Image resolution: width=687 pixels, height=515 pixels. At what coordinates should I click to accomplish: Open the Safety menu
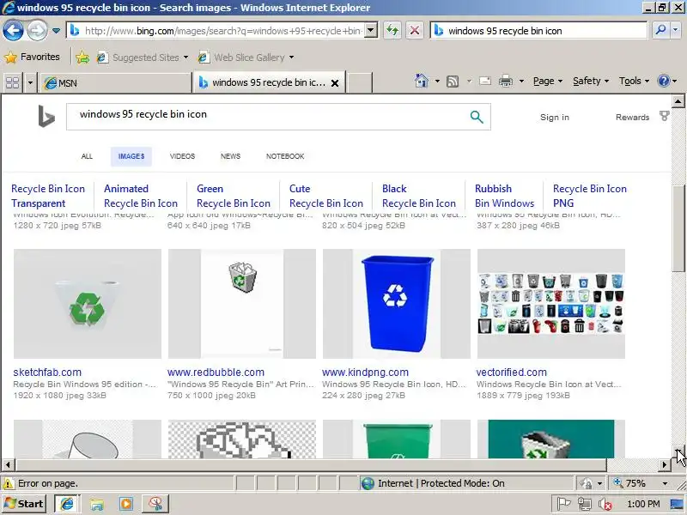(x=591, y=81)
